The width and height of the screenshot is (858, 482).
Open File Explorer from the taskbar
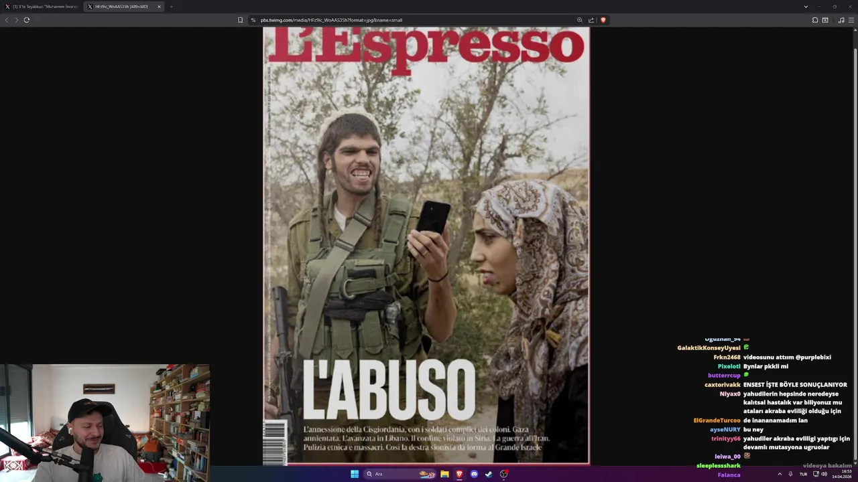pos(444,474)
